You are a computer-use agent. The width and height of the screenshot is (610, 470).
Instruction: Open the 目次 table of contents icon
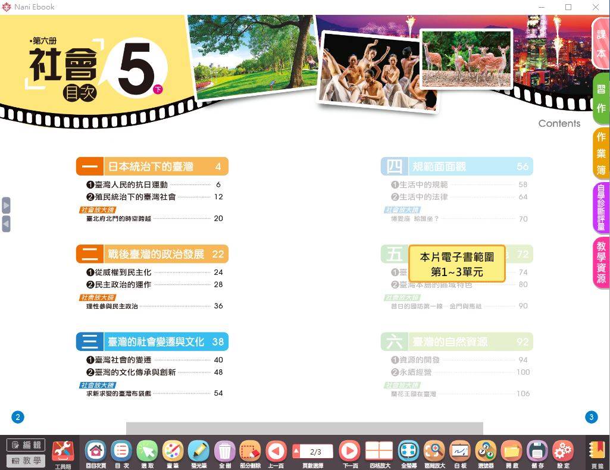click(x=121, y=453)
